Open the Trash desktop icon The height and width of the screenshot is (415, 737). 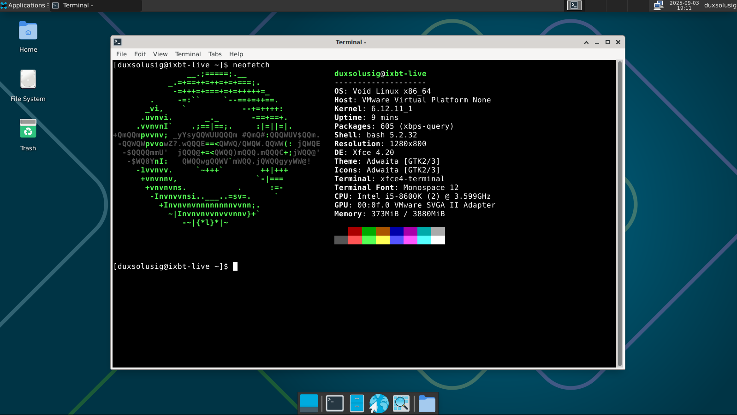click(28, 130)
